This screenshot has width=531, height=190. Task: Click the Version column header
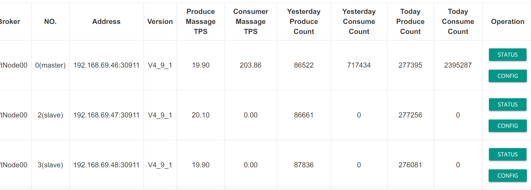tap(160, 22)
